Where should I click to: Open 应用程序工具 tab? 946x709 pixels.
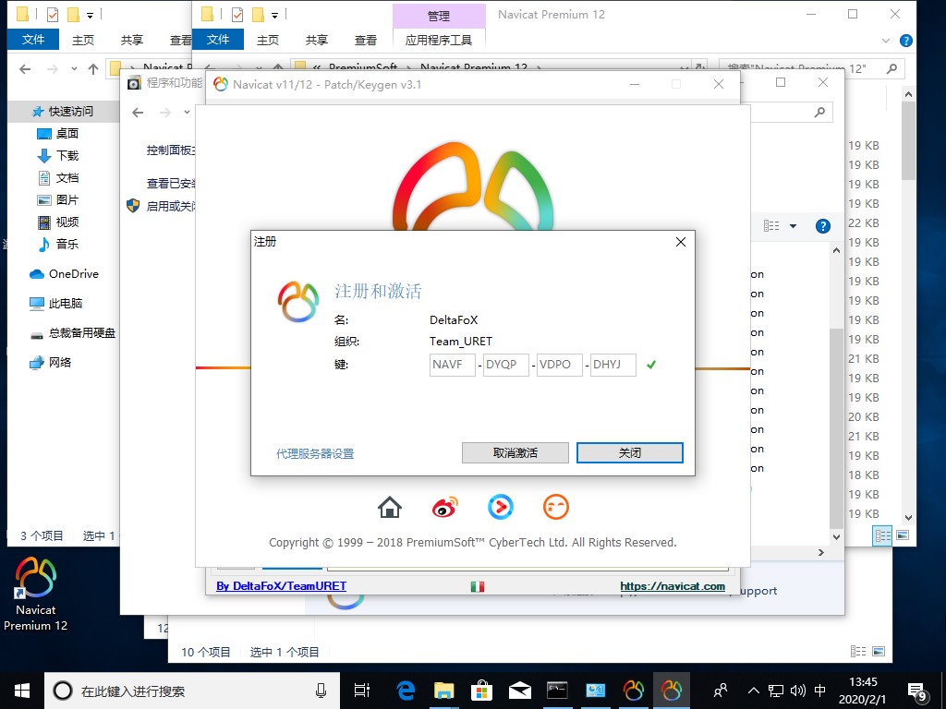[439, 40]
